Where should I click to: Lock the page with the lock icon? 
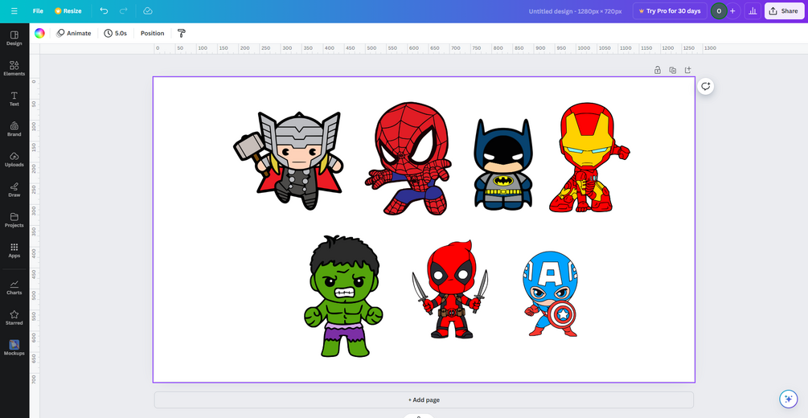tap(658, 70)
